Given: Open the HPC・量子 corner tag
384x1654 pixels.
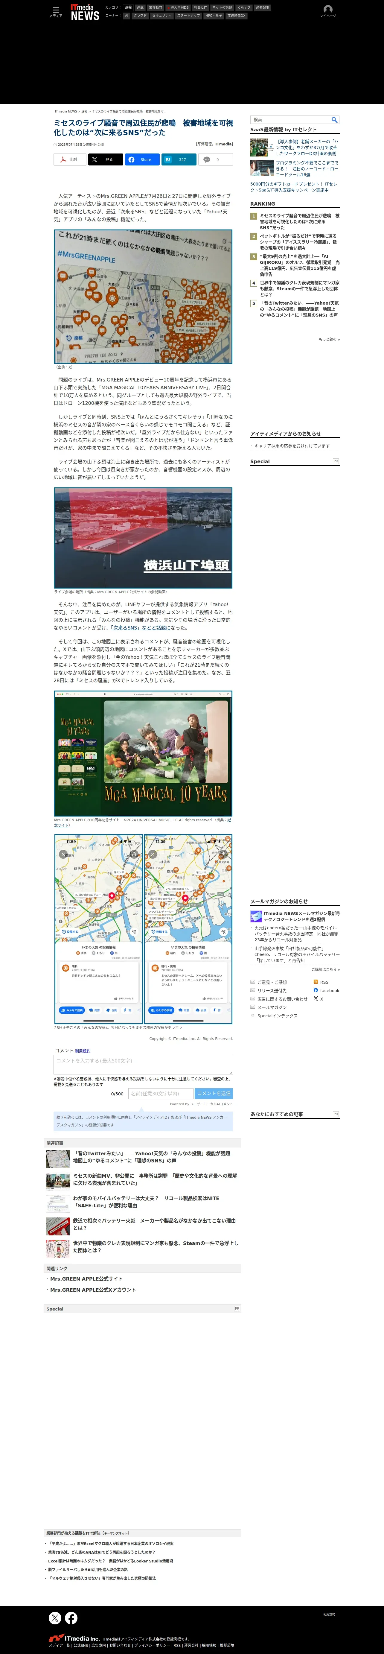Looking at the screenshot, I should 213,16.
